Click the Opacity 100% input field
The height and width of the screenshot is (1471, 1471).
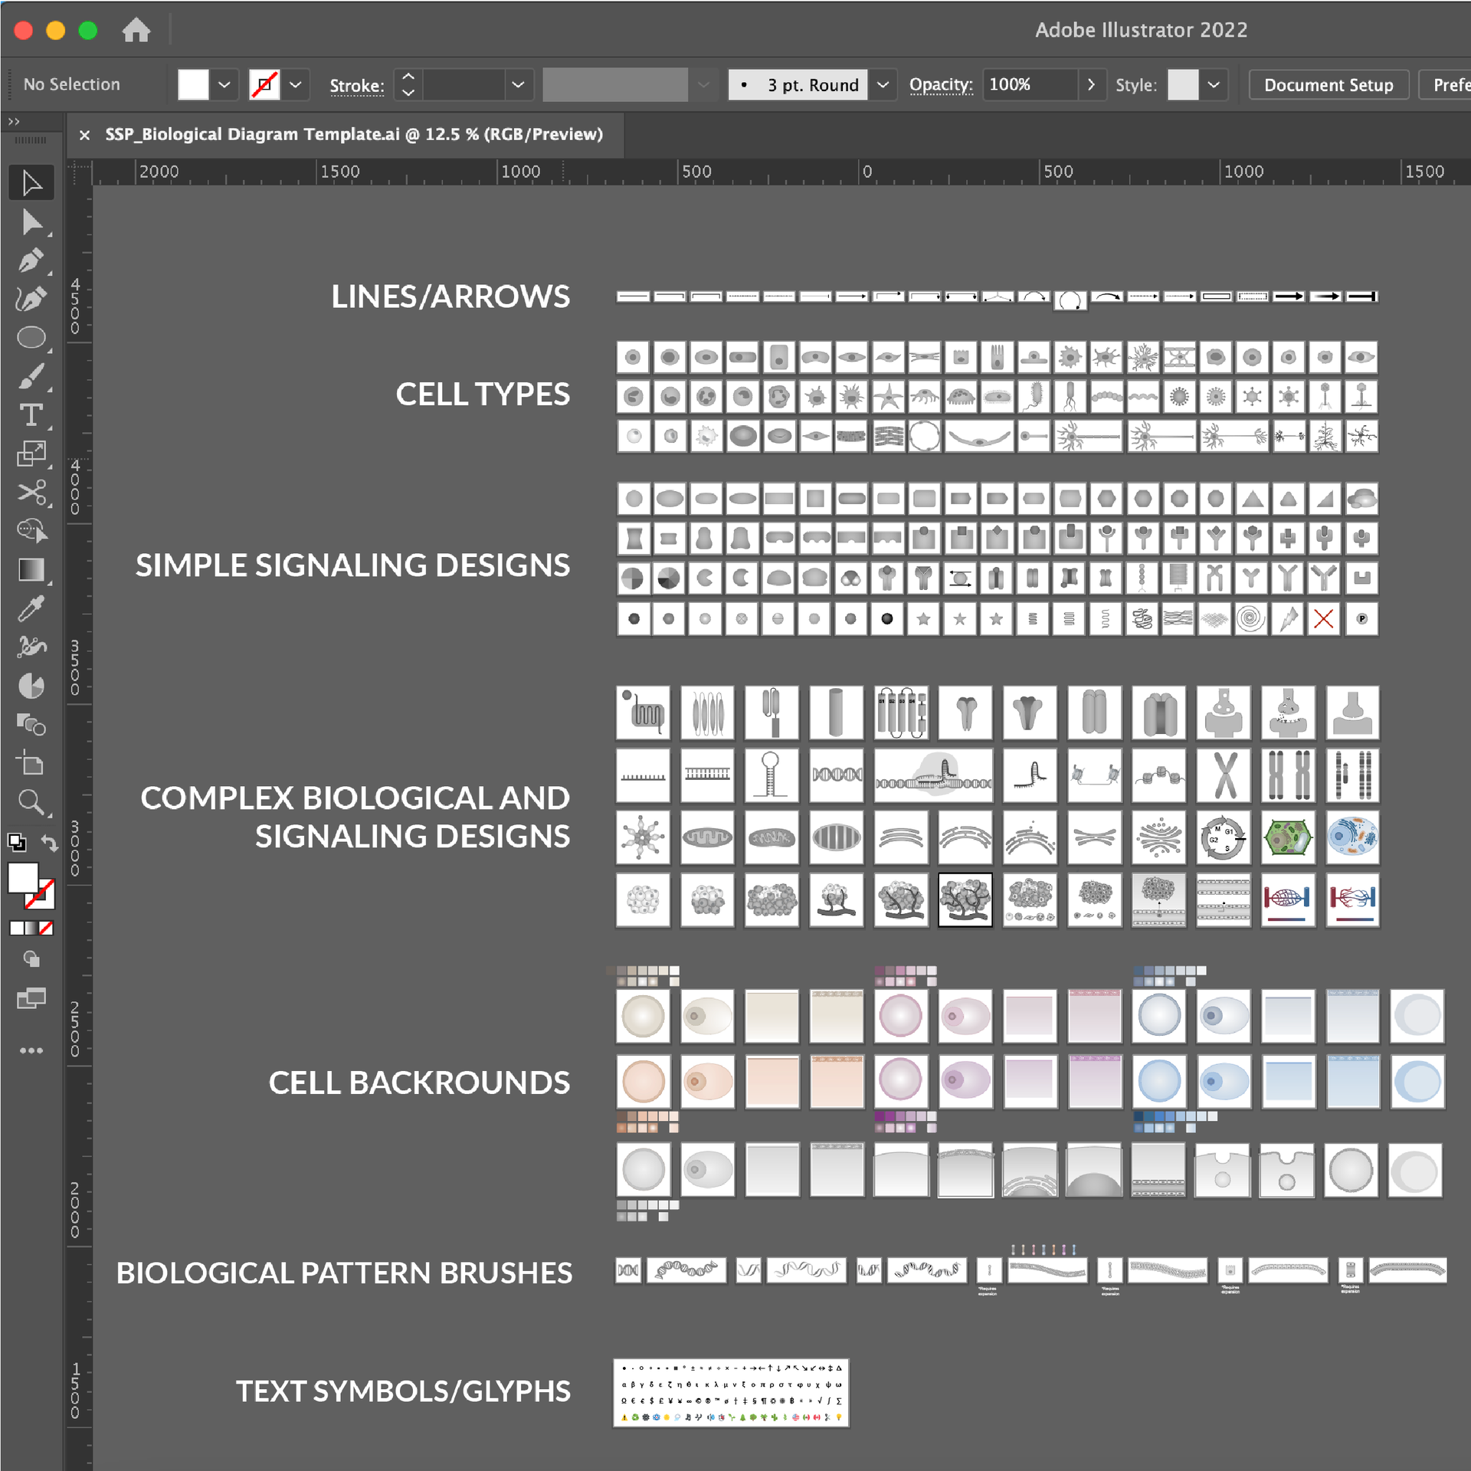tap(1030, 85)
